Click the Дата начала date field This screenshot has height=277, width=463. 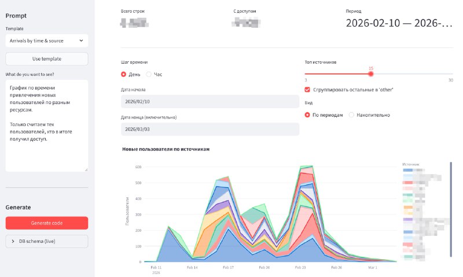[x=210, y=101]
